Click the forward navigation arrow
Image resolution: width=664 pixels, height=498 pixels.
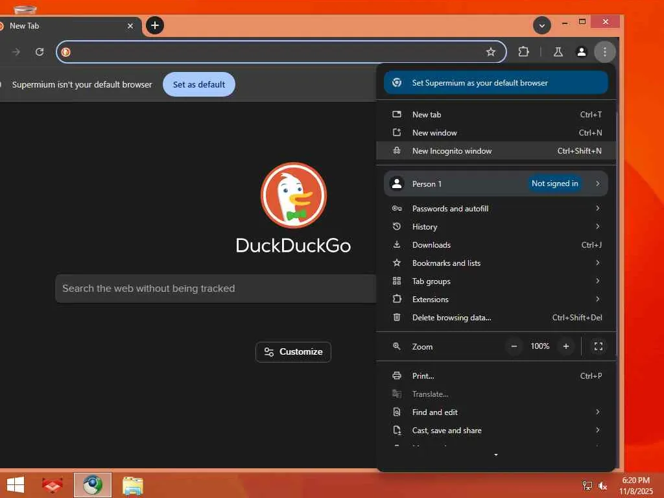(16, 52)
